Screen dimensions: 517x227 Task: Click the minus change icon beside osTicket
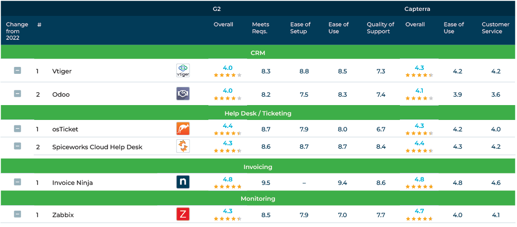click(17, 128)
